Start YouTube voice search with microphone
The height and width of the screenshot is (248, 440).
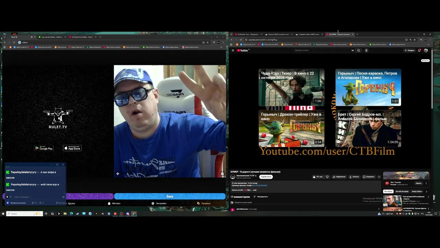(x=366, y=50)
